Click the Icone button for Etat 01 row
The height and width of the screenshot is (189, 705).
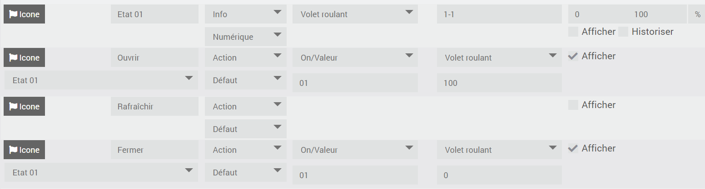tap(25, 14)
